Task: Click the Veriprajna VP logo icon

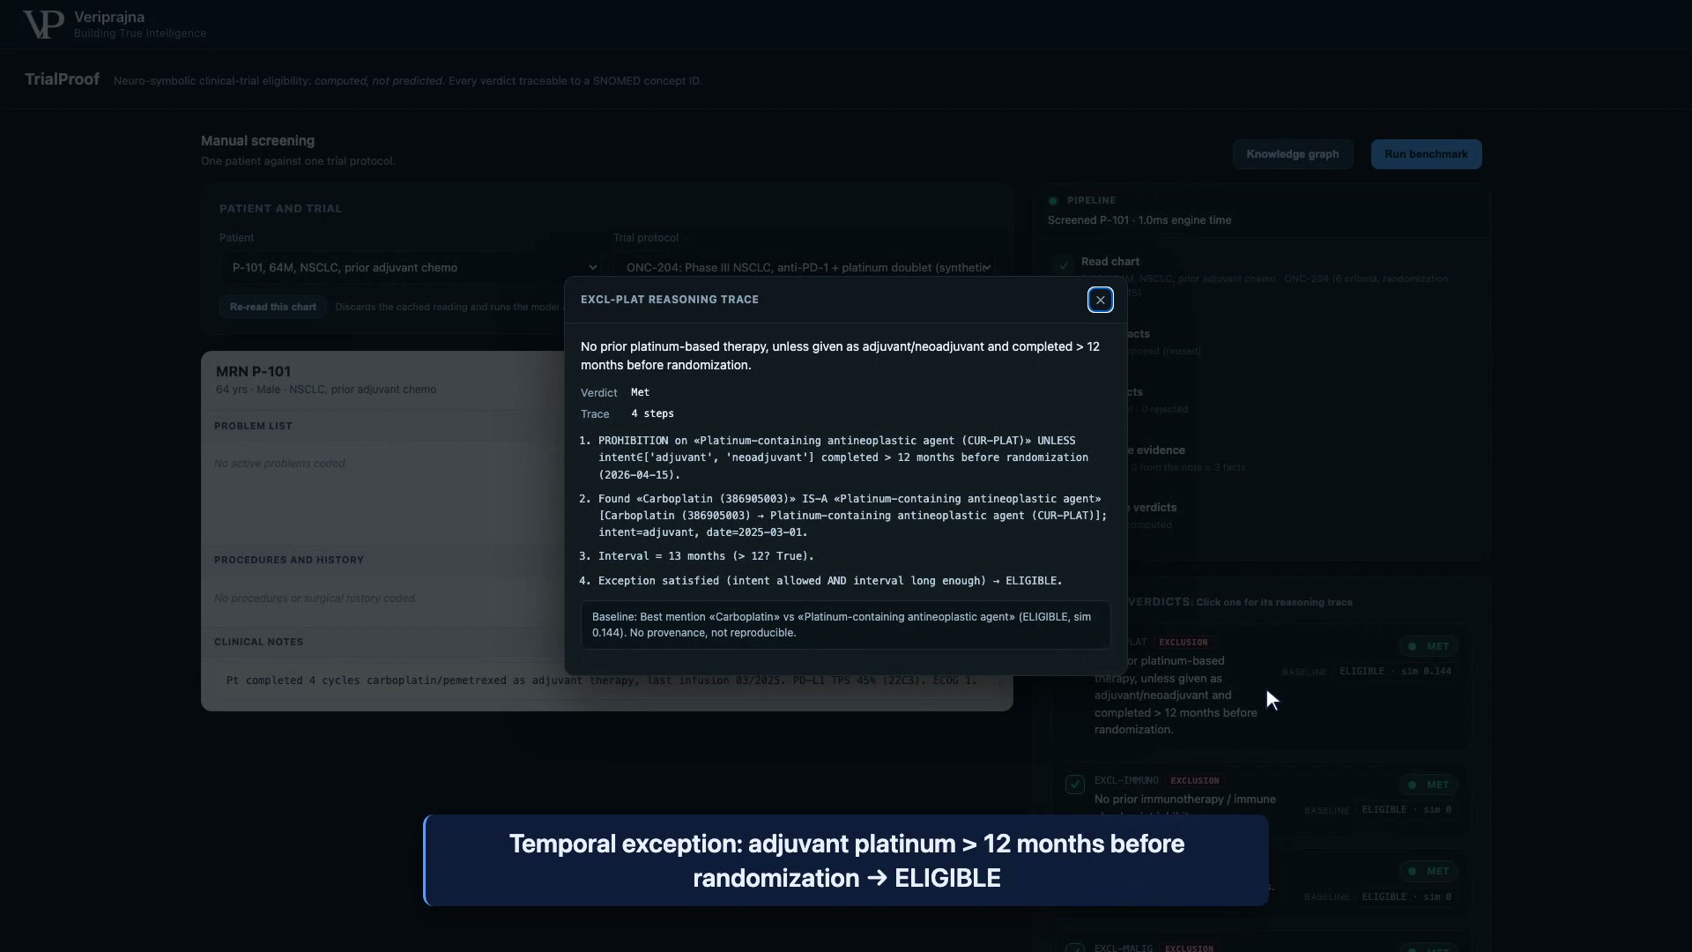Action: [x=43, y=25]
